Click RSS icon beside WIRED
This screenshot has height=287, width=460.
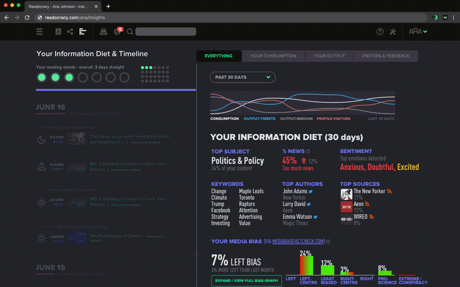(x=372, y=217)
